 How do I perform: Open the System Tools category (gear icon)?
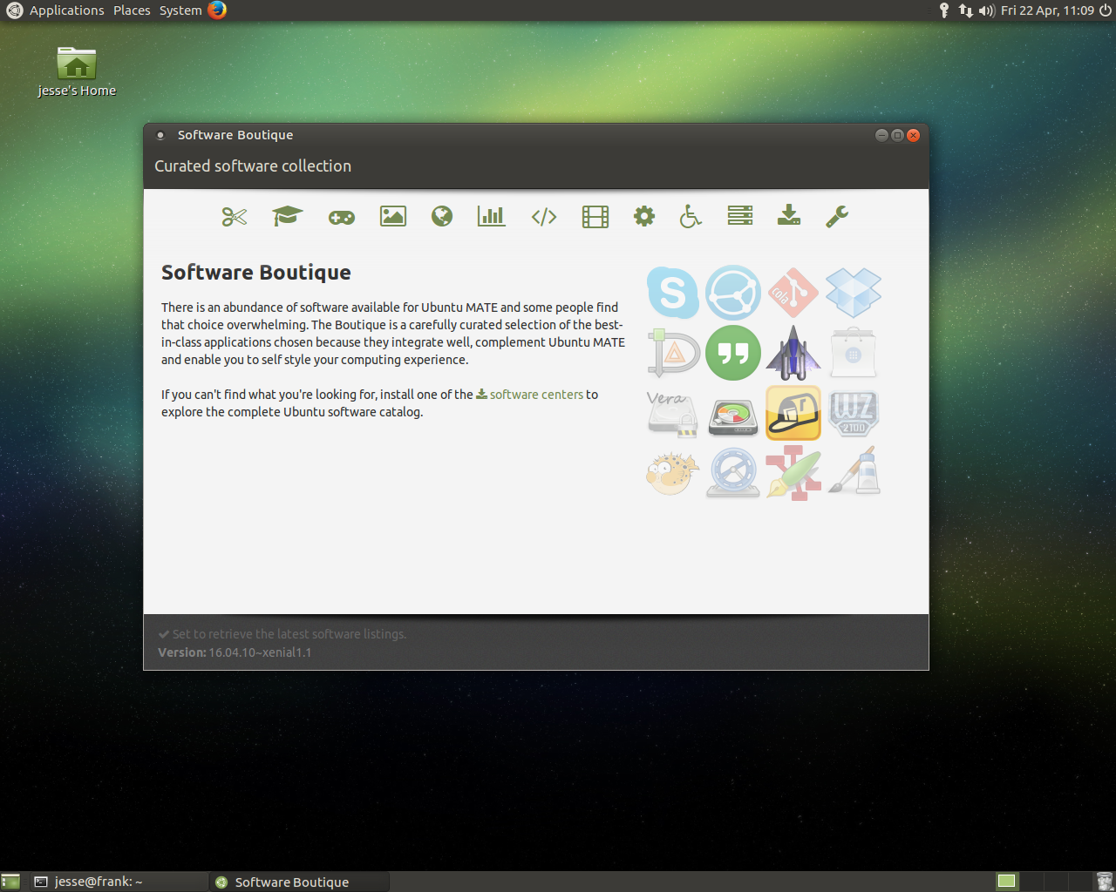[x=644, y=216]
